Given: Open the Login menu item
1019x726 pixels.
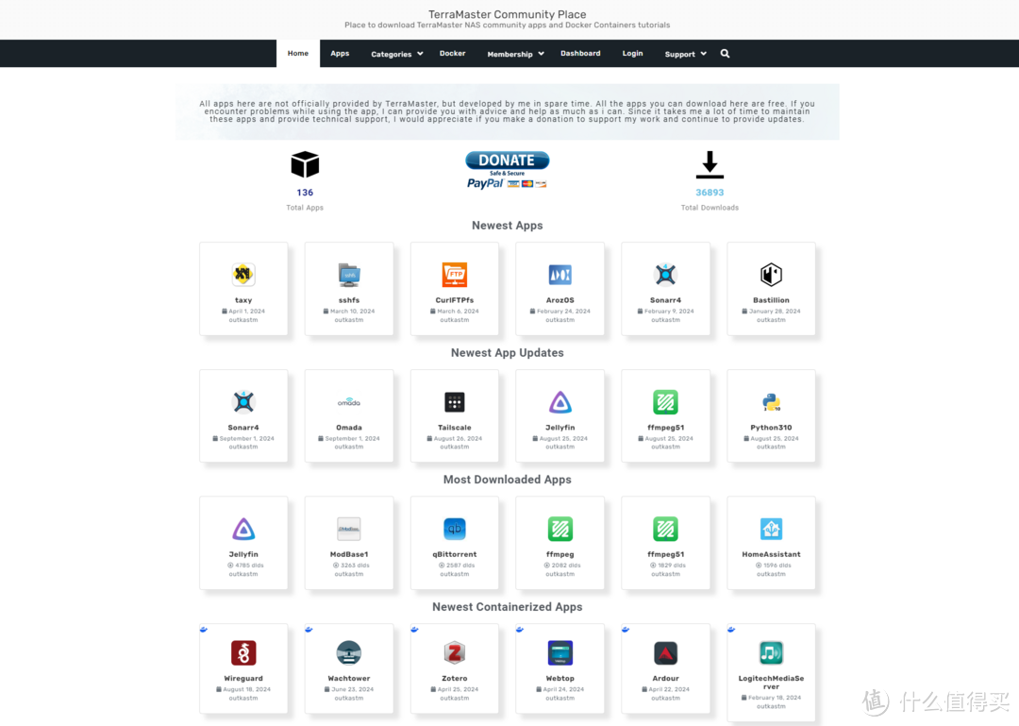Looking at the screenshot, I should tap(632, 54).
